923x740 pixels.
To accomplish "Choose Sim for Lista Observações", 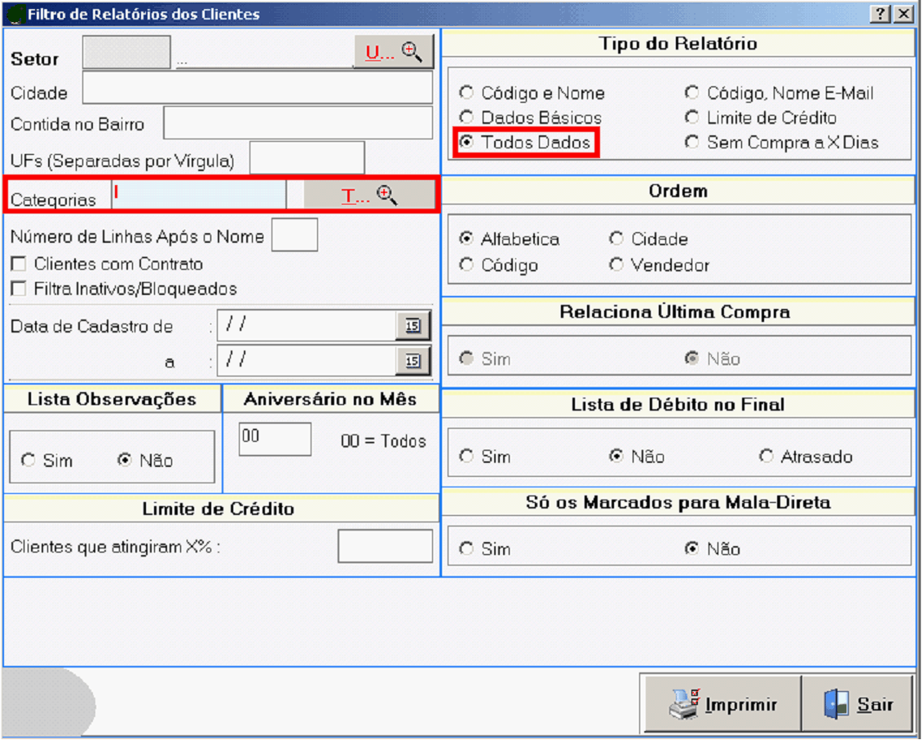I will 29,460.
